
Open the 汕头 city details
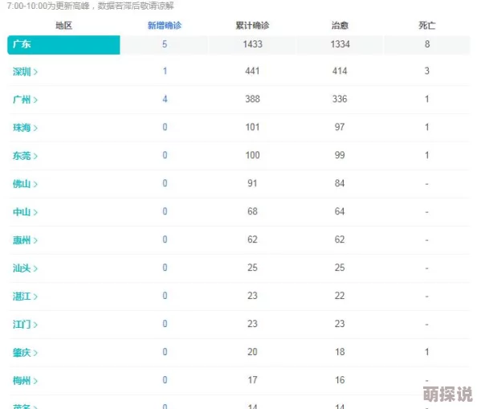coord(25,268)
